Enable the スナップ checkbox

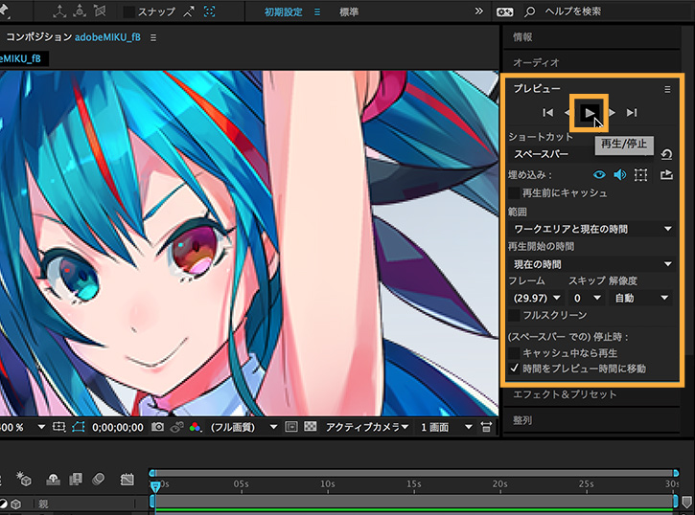click(128, 11)
